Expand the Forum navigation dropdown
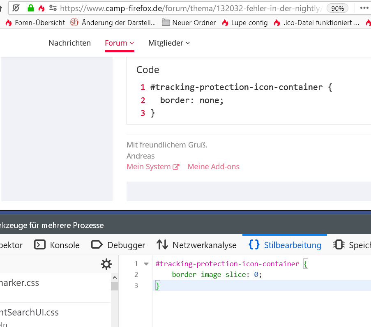Viewport: 371px width, 327px height. click(120, 43)
